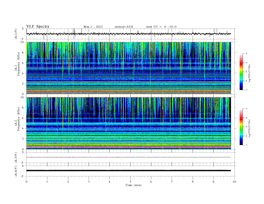Click the "ch.4(V)" axis label
The width and height of the screenshot is (264, 204).
point(16,171)
